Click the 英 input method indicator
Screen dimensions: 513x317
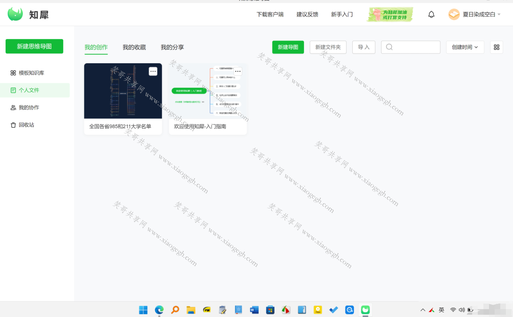click(x=442, y=310)
